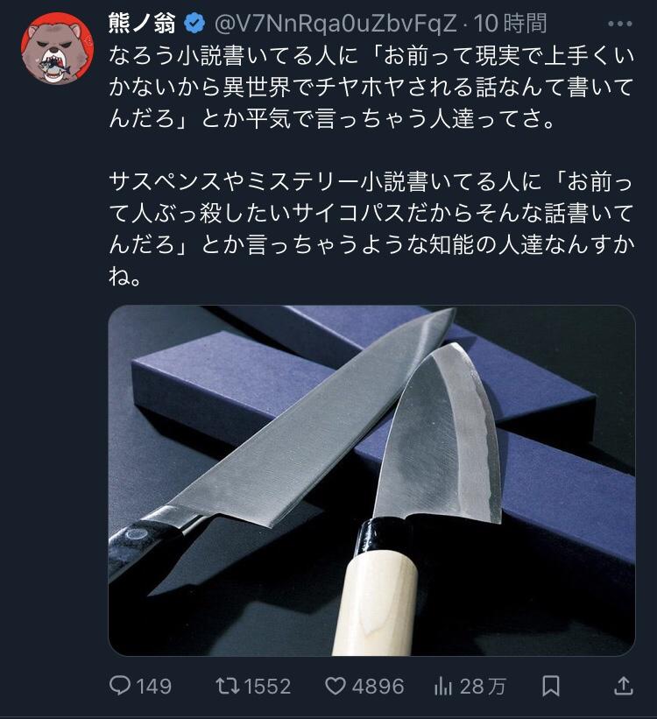Click the 10時間 timestamp
This screenshot has width=657, height=719.
point(510,24)
